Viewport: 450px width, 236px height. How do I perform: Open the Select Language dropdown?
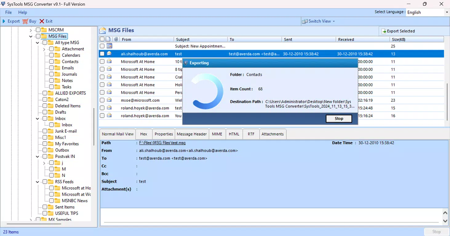[x=447, y=12]
